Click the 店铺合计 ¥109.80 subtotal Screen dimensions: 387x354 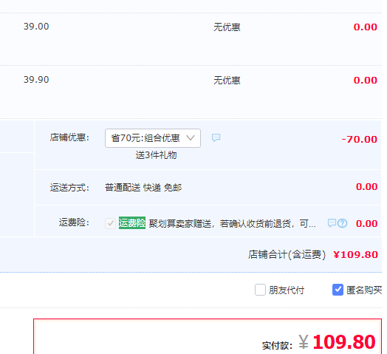click(x=355, y=254)
